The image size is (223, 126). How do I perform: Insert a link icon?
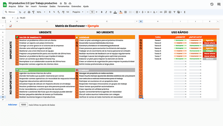(x=161, y=12)
